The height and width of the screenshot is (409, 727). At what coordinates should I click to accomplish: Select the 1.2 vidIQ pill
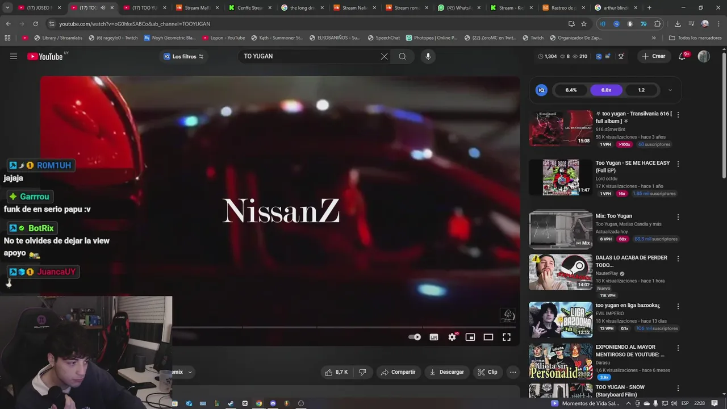[x=641, y=90]
